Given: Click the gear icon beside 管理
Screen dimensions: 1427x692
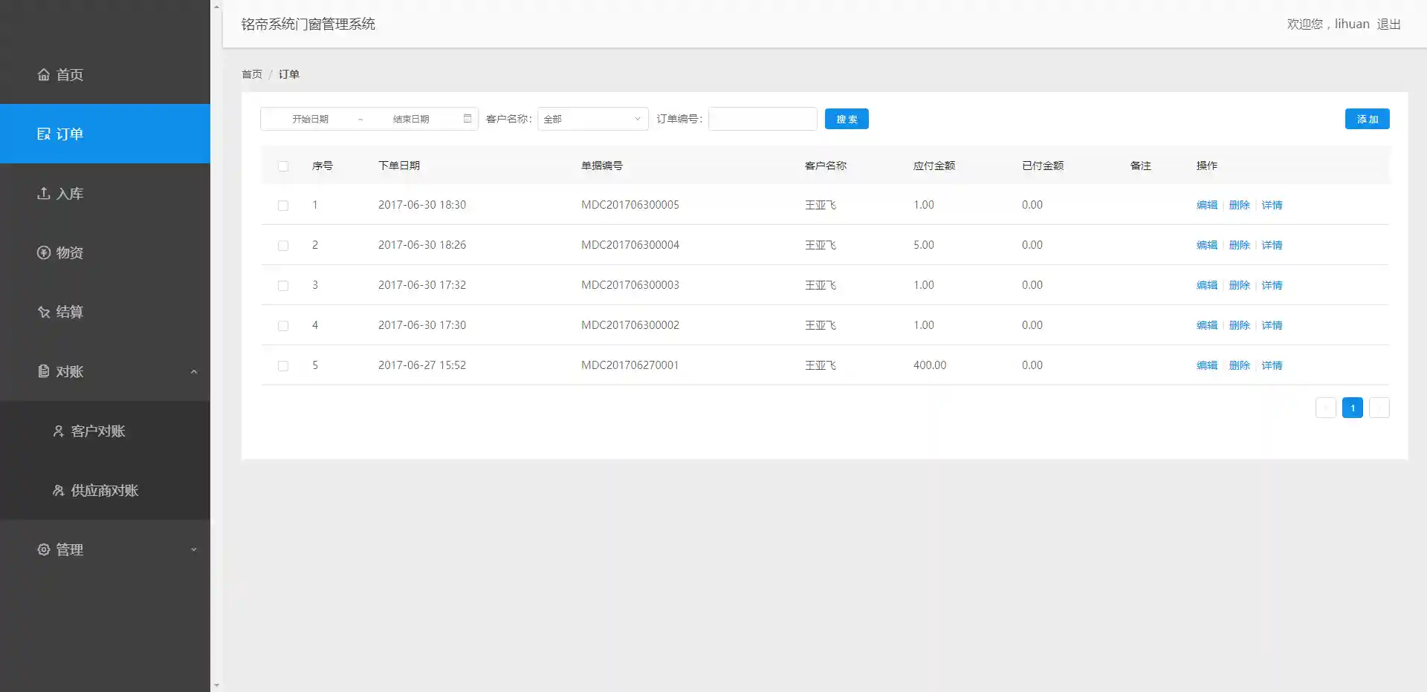Looking at the screenshot, I should tap(44, 549).
